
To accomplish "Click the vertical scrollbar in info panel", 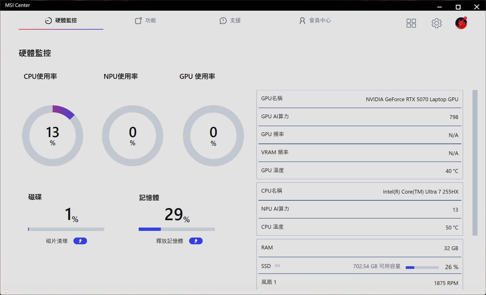I will click(x=475, y=163).
